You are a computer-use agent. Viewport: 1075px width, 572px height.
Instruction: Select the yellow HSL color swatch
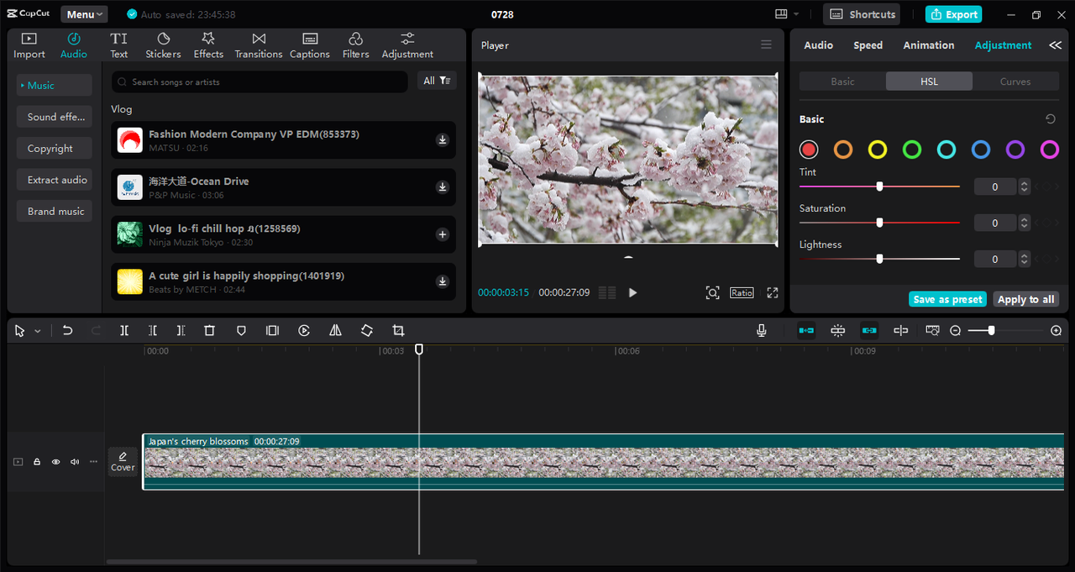878,150
